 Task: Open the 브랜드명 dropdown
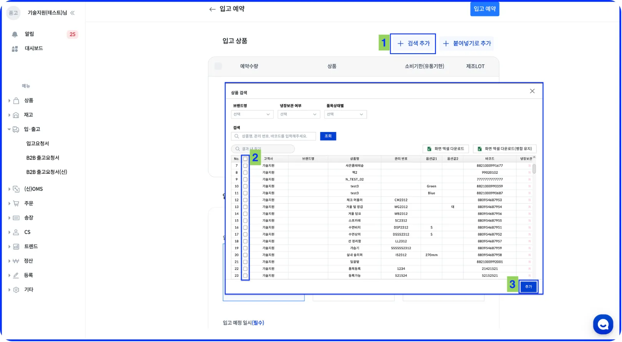pos(252,114)
